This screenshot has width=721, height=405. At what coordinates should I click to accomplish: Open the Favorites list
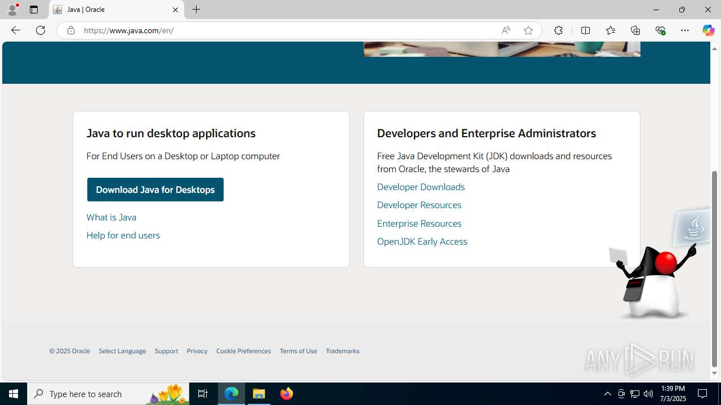(611, 30)
